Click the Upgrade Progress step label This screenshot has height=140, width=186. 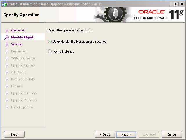coord(24,100)
